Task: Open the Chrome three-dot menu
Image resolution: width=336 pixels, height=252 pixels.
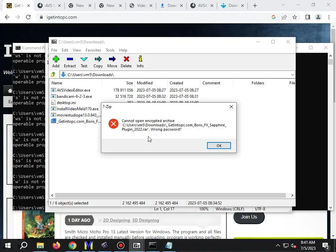Action: [x=329, y=17]
